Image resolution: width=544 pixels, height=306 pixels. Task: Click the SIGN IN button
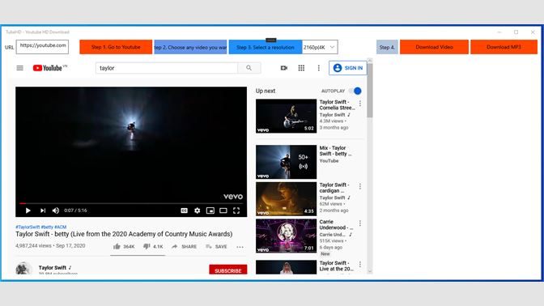(x=347, y=68)
